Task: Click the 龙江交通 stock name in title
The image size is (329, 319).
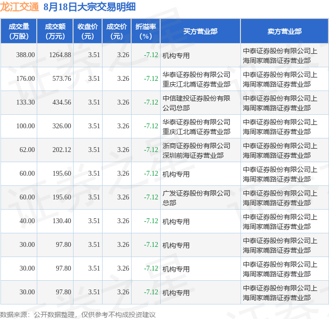Action: 19,7
